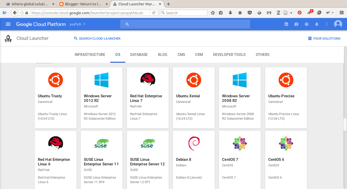This screenshot has width=347, height=189.
Task: Click Google Cloud Platform logo text
Action: (x=41, y=24)
